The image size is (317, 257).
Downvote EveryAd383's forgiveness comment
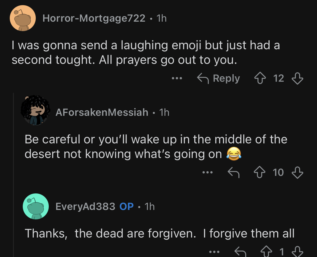click(x=297, y=252)
